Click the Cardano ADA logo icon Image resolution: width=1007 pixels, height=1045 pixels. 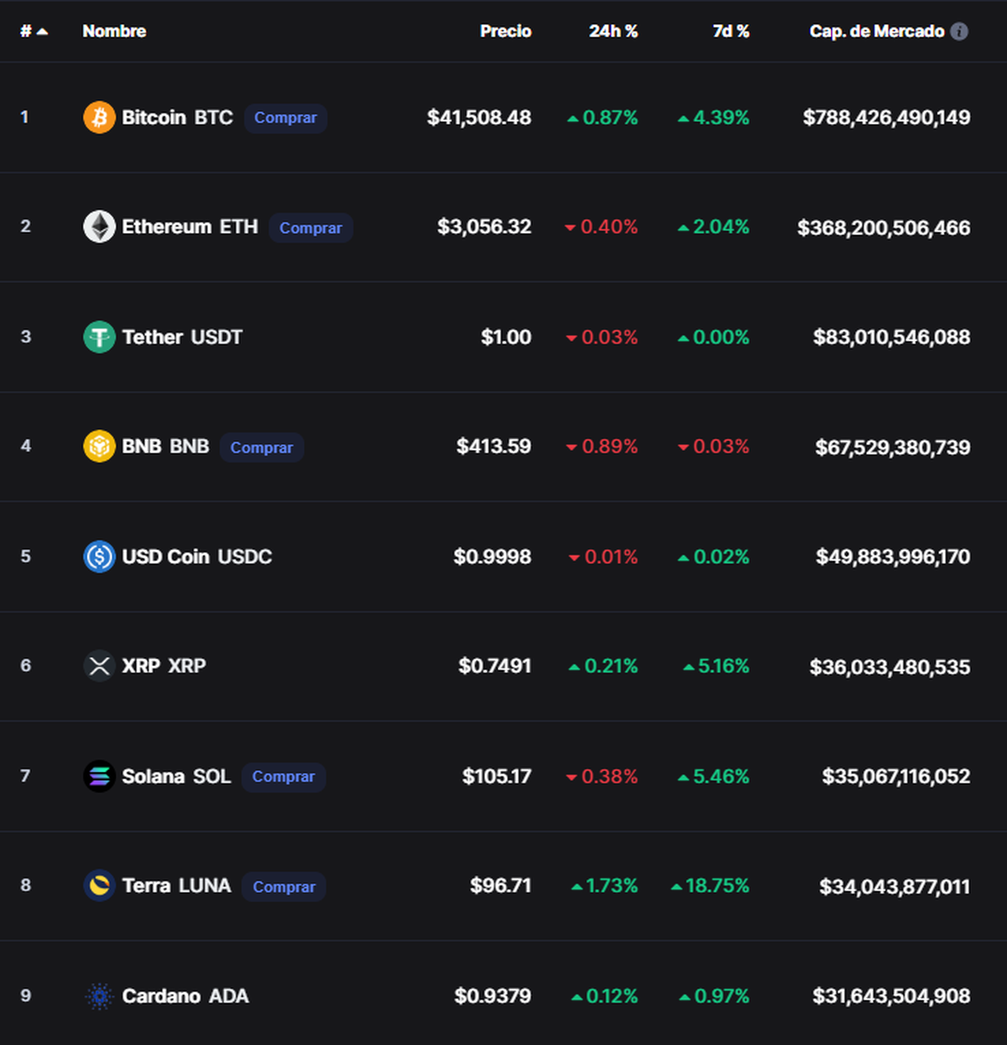[x=99, y=996]
